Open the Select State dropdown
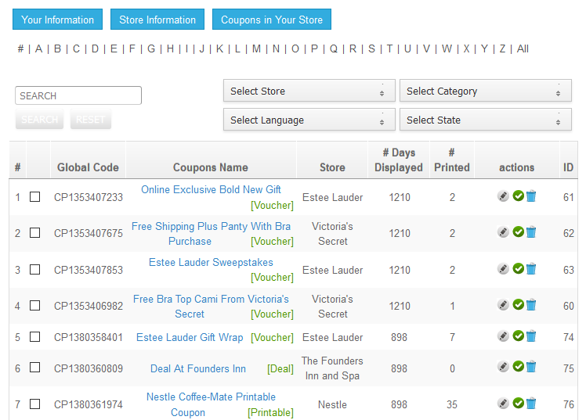 pos(485,120)
